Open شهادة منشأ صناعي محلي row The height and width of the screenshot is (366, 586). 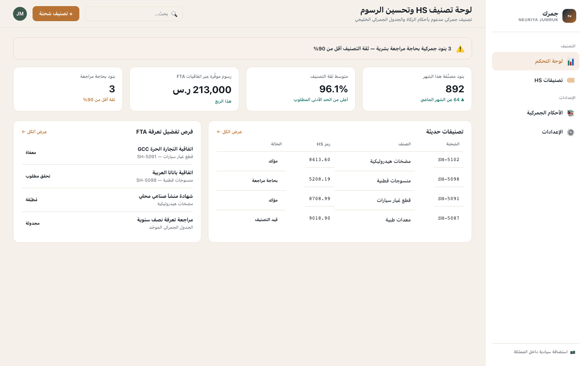pos(107,200)
